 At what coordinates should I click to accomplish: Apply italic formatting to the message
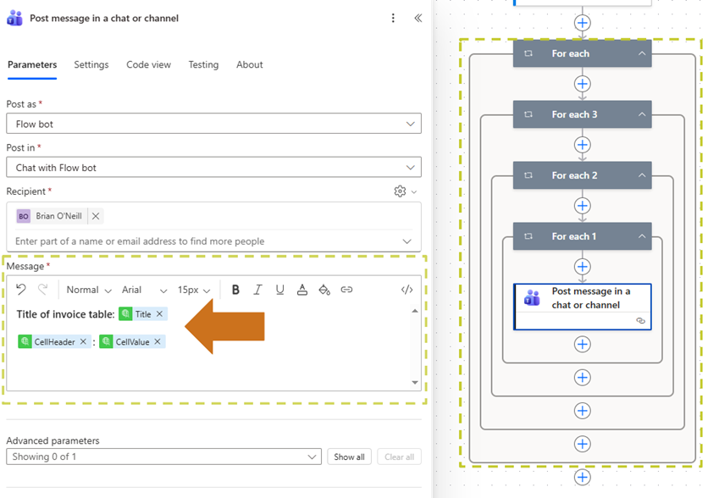pos(257,290)
